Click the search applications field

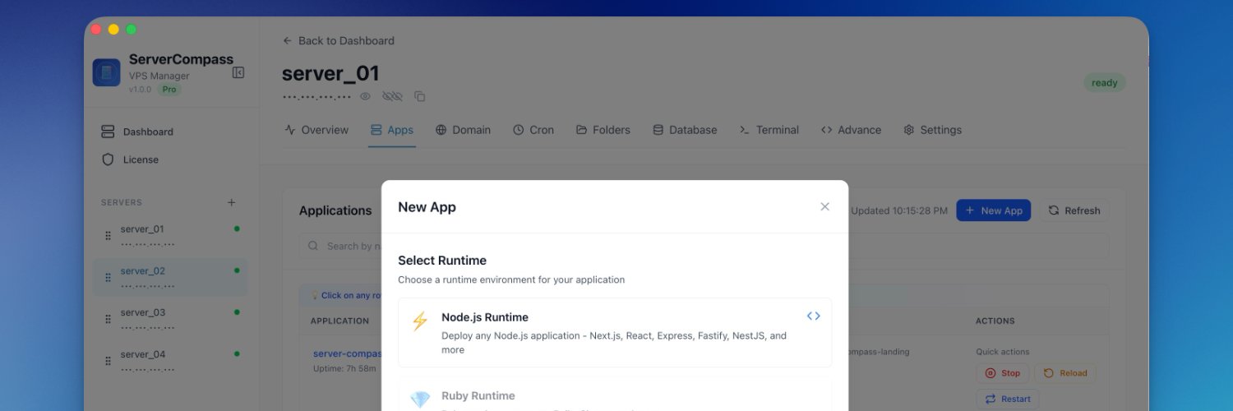point(704,246)
